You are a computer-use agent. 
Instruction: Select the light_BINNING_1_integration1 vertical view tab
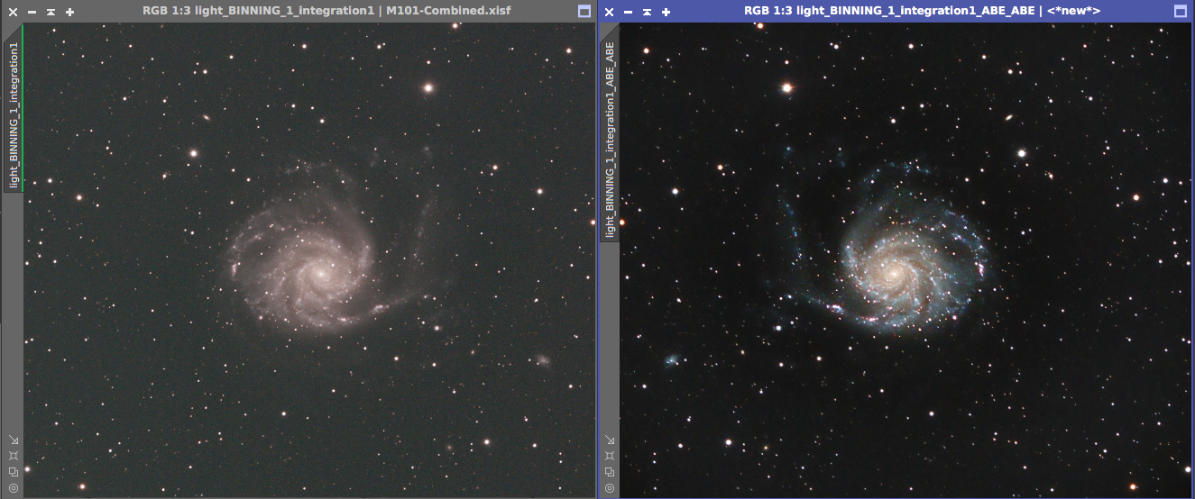pyautogui.click(x=14, y=108)
